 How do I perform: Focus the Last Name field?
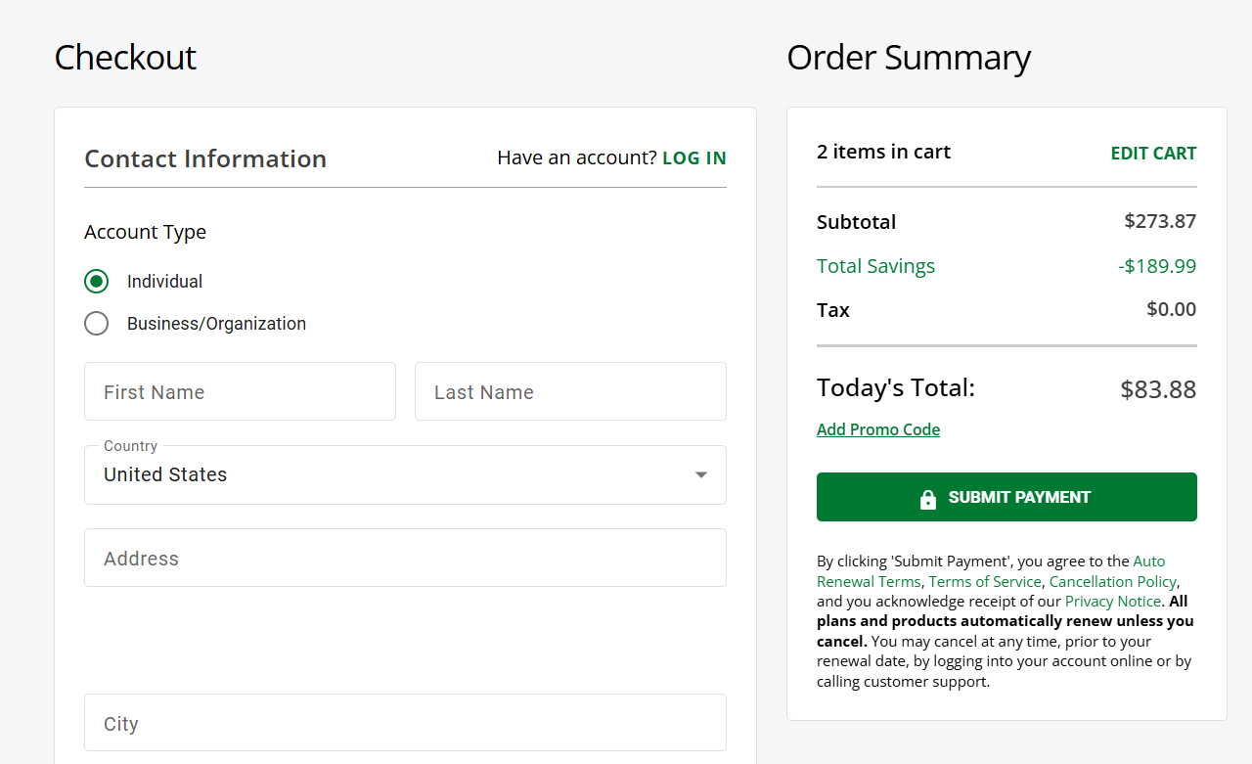click(570, 391)
